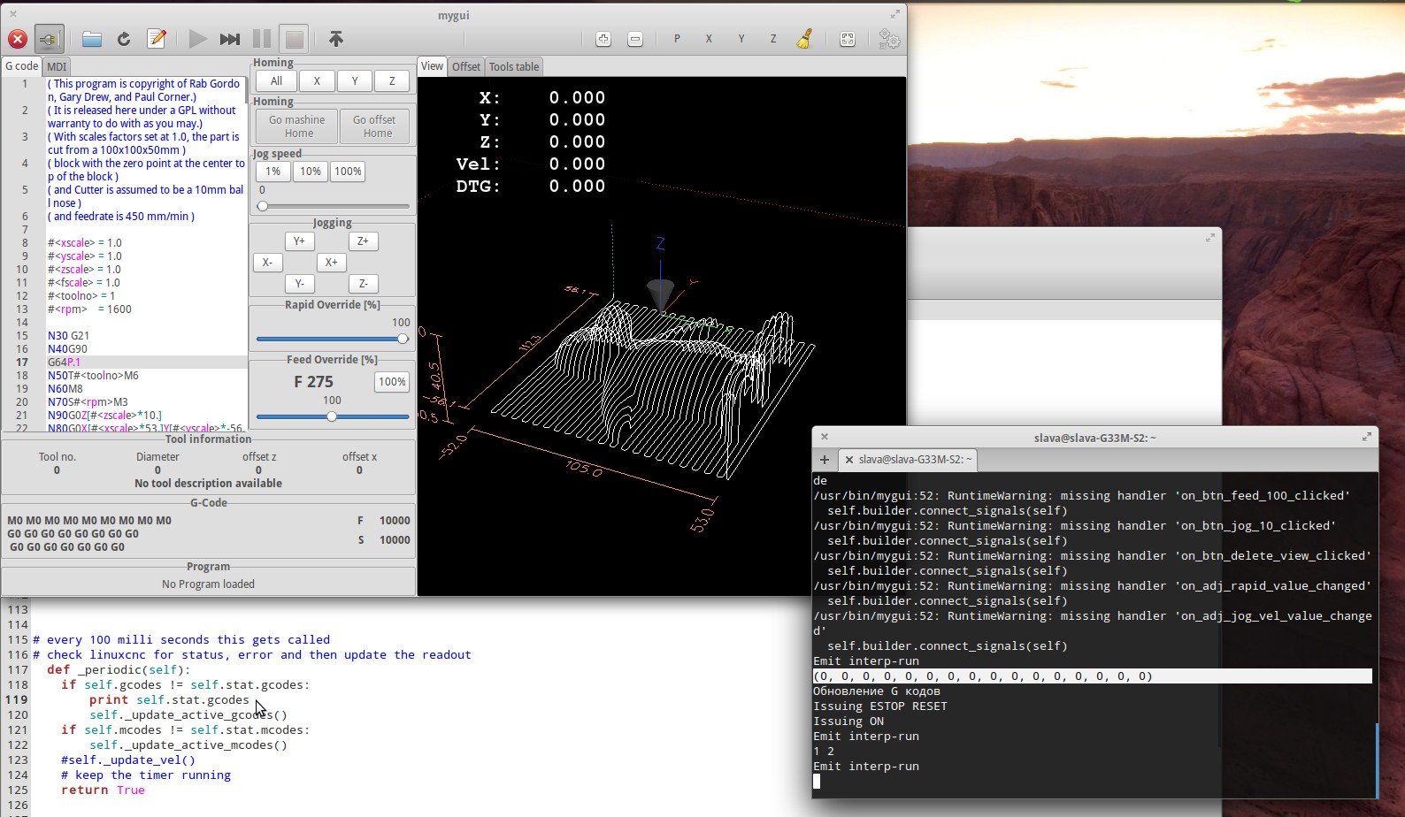This screenshot has height=817, width=1405.
Task: Clear the live plot with broom icon
Action: (x=804, y=39)
